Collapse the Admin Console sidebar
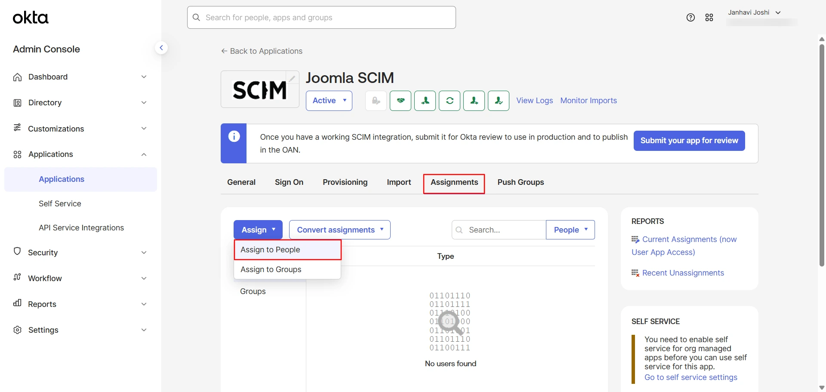The image size is (826, 392). [x=161, y=48]
